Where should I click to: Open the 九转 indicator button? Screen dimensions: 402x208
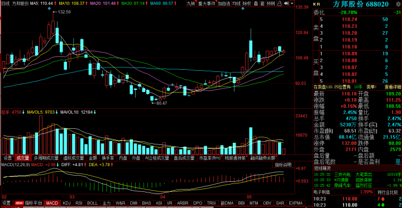pyautogui.click(x=191, y=3)
